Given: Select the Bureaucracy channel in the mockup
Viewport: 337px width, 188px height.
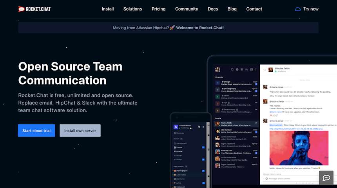Looking at the screenshot, I should pyautogui.click(x=236, y=110).
